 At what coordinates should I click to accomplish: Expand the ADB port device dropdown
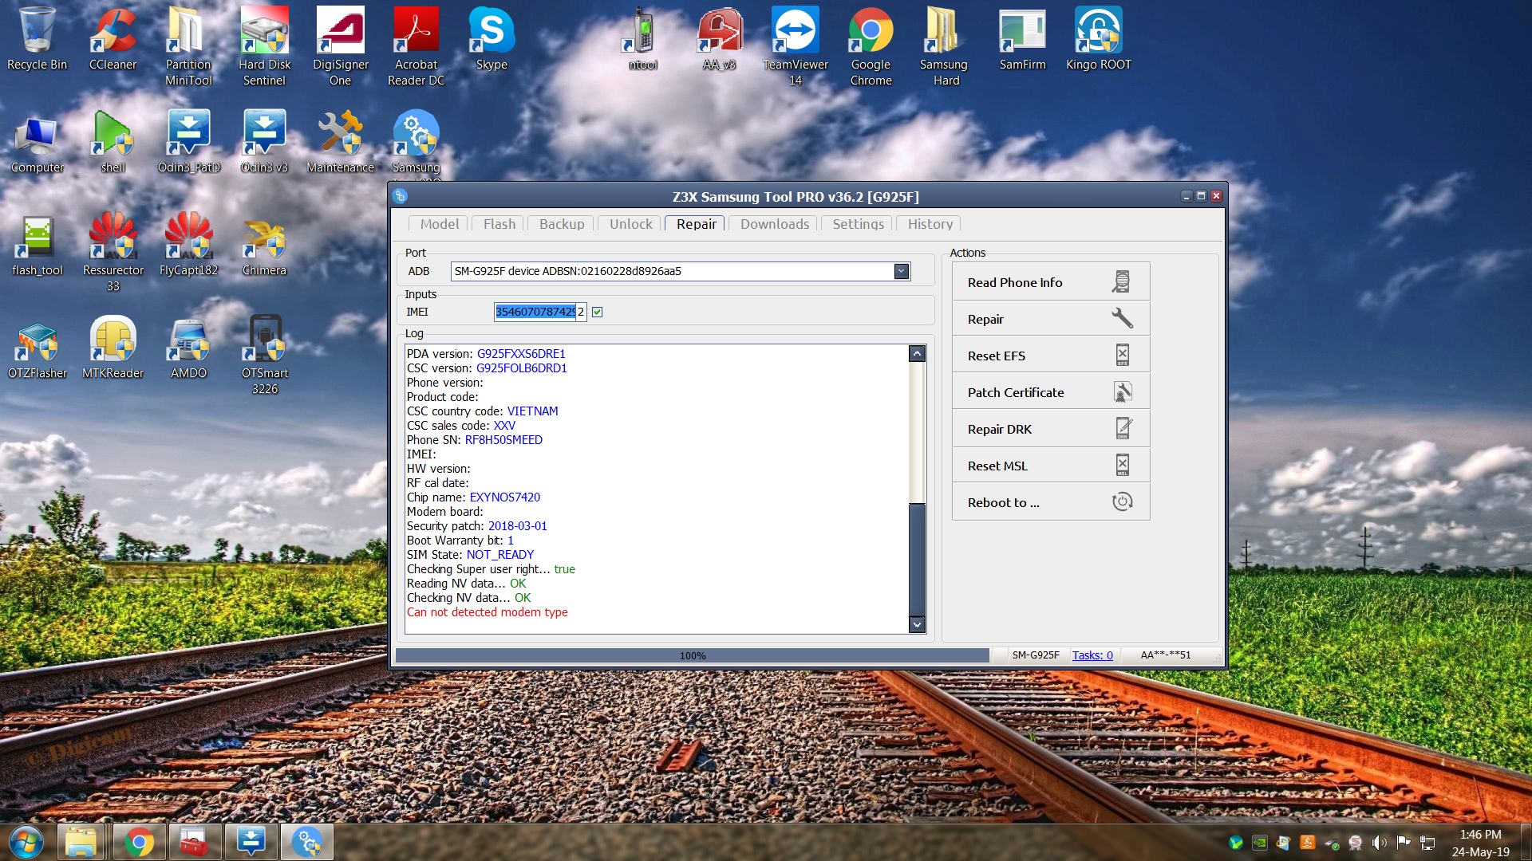pyautogui.click(x=901, y=271)
